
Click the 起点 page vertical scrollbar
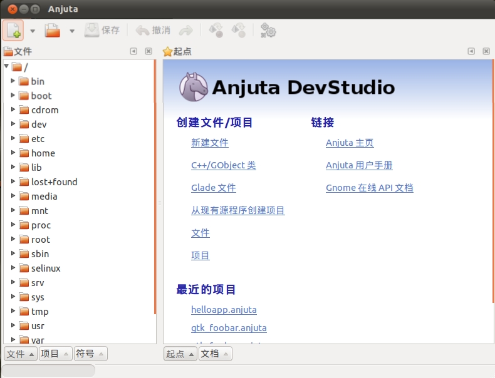[493, 181]
